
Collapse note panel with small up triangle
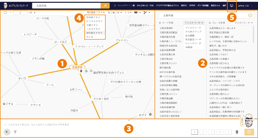coord(129,120)
